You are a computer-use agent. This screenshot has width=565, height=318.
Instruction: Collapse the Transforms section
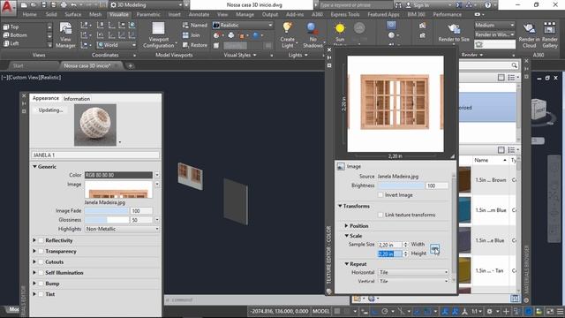(x=340, y=206)
